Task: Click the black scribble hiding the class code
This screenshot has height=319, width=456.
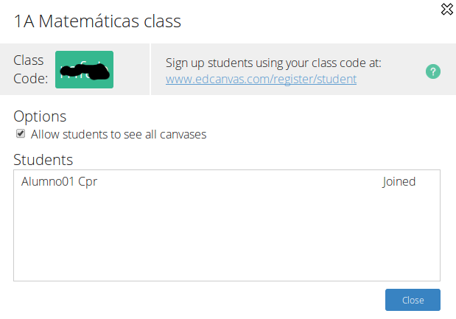Action: coord(85,71)
